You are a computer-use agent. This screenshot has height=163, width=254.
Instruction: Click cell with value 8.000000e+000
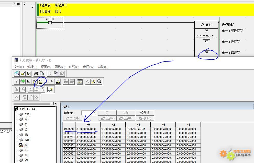pos(88,129)
